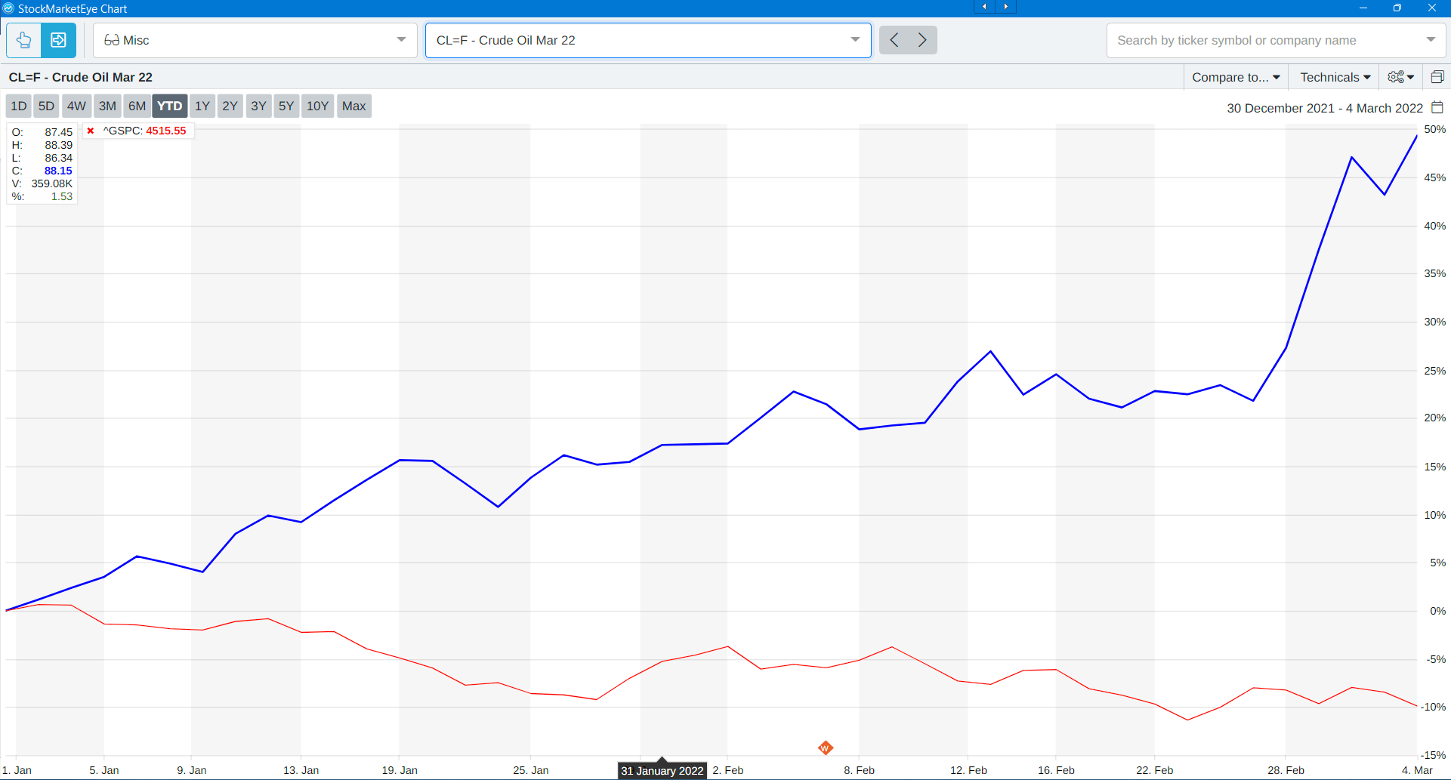
Task: Click the export arrow icon button
Action: point(58,40)
